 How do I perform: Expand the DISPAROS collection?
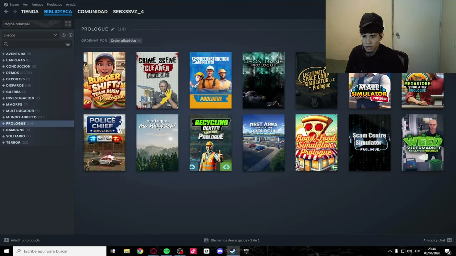click(4, 85)
